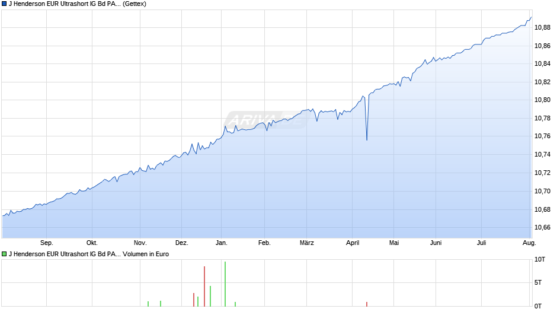
Task: Click the small red volume bar in April
Action: (x=367, y=304)
